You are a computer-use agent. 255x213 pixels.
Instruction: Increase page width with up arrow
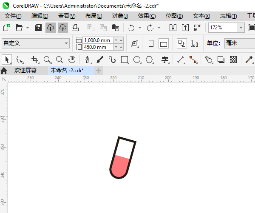[121, 40]
